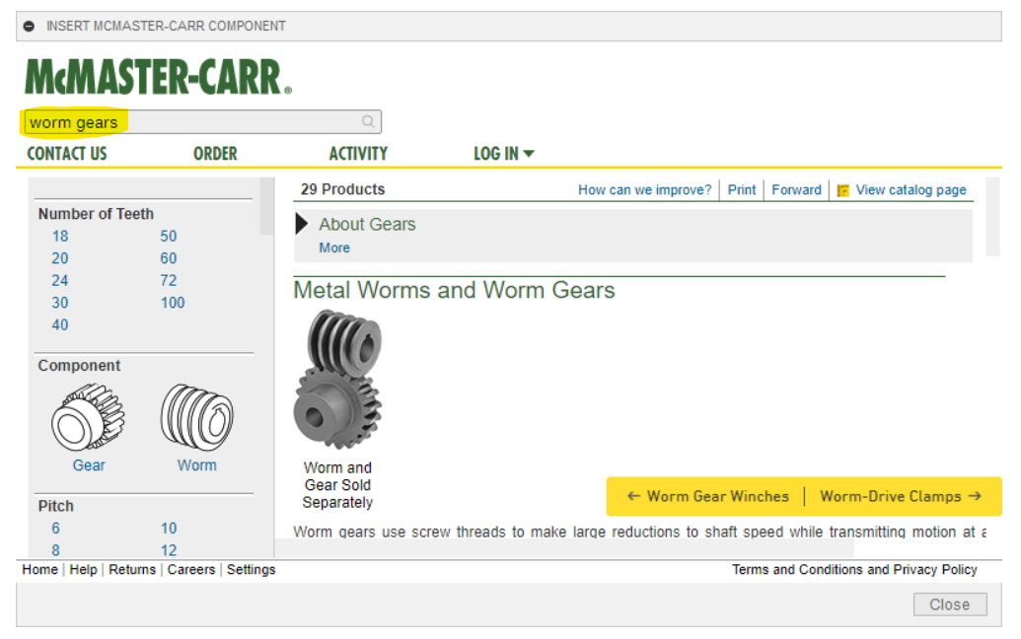Filter Number of Teeth 72
Screen dimensions: 1021x639
coord(169,280)
